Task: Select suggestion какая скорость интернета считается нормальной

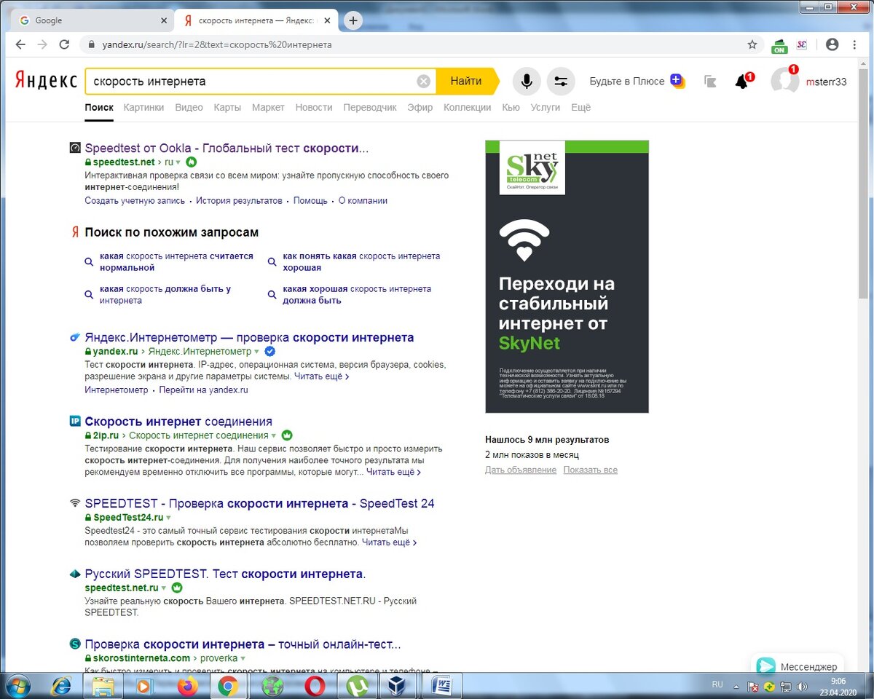Action: [x=176, y=261]
